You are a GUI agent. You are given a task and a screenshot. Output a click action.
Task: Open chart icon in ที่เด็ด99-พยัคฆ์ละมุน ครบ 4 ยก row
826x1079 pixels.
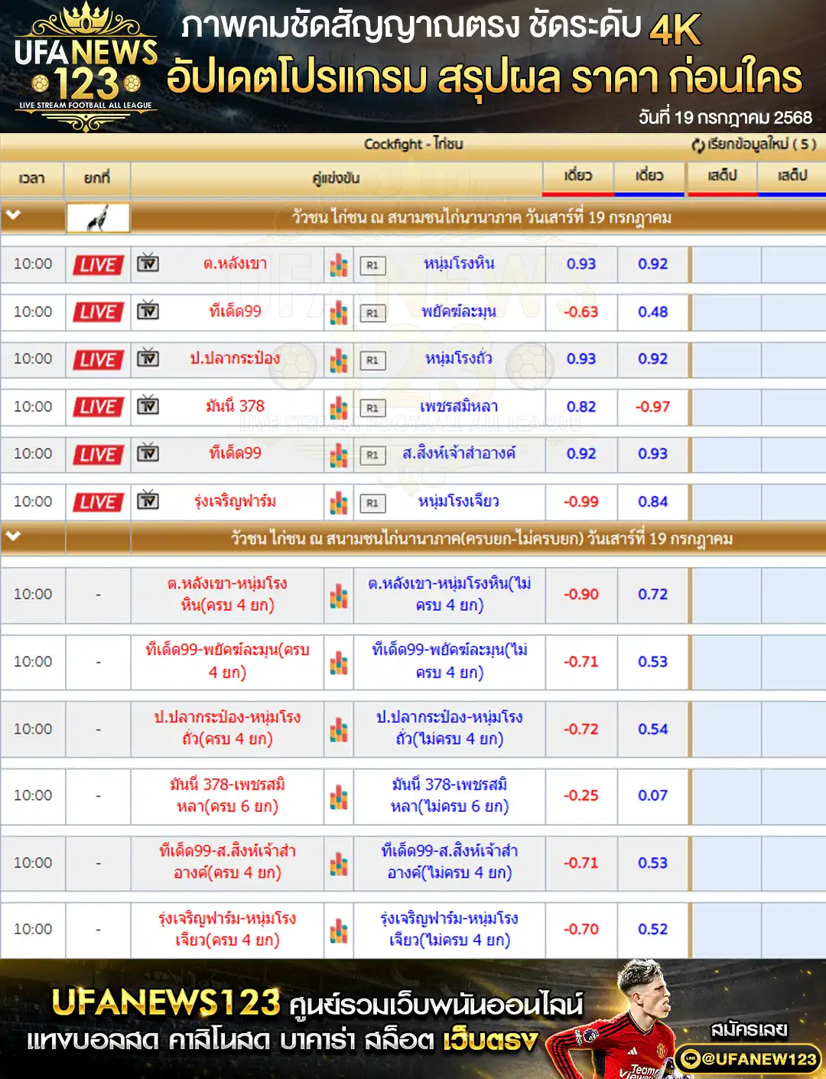(339, 663)
